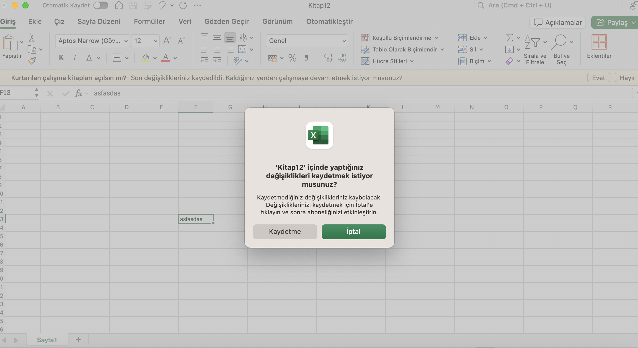
Task: Open the Sayfa Düzeni tab
Action: coord(99,21)
